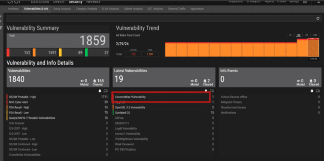Click the Muted speaker icon in Vulnerabilities card

click(x=83, y=81)
